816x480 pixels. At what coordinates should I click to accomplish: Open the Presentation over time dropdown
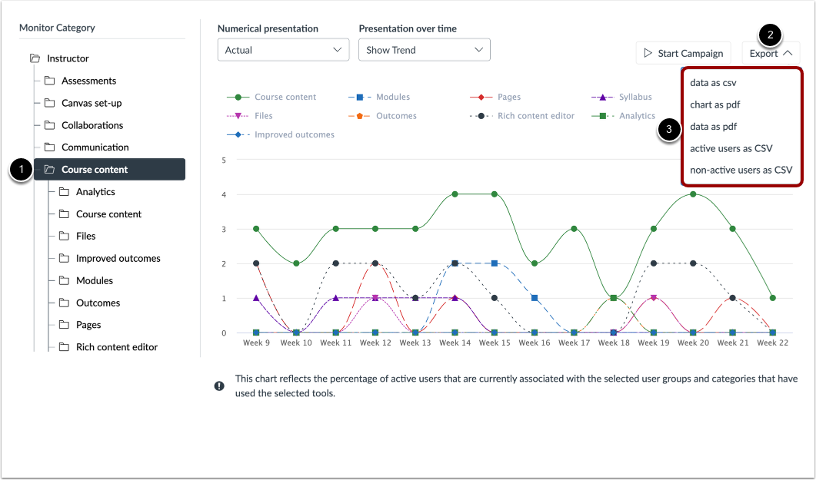point(424,49)
